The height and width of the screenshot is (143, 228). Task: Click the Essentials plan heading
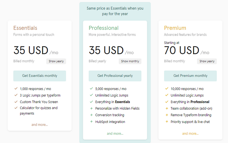pyautogui.click(x=25, y=28)
